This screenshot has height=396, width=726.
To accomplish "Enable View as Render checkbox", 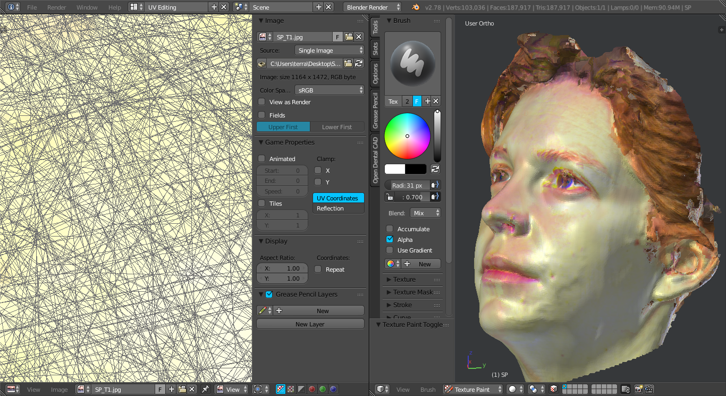I will pyautogui.click(x=261, y=102).
